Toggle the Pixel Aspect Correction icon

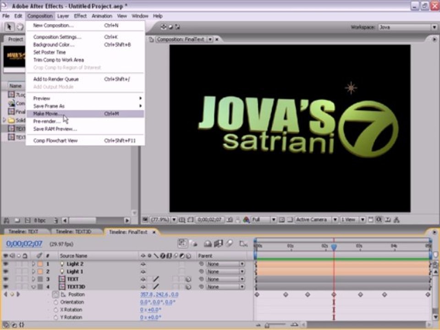tap(370, 220)
